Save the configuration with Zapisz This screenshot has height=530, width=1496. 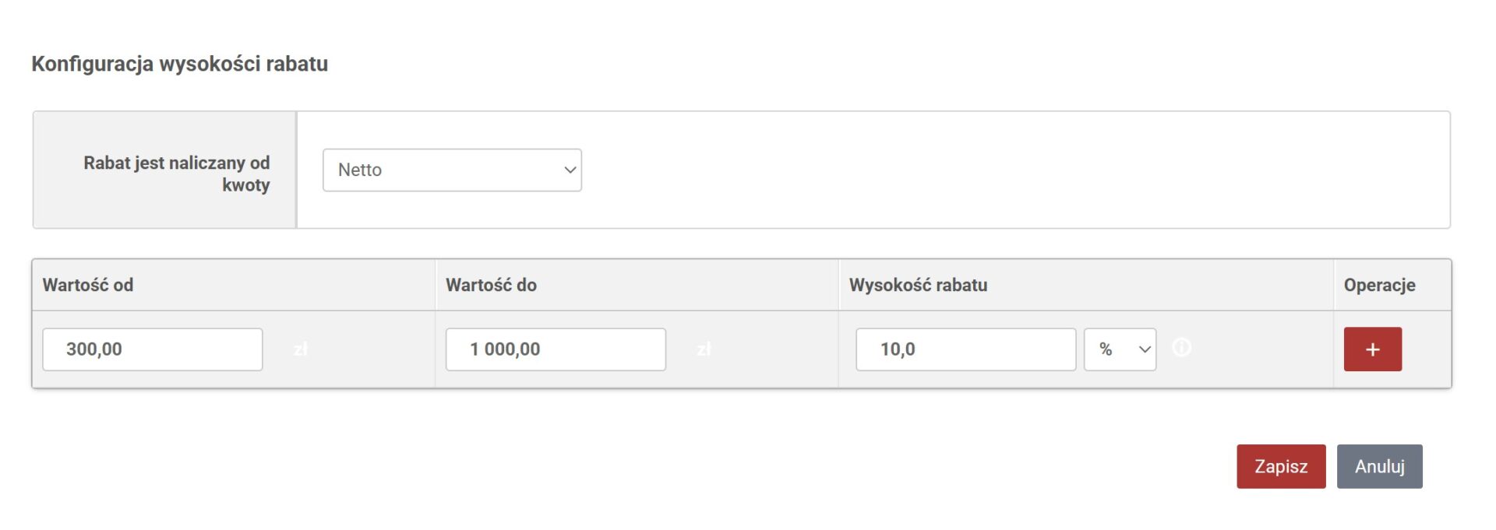(1281, 466)
